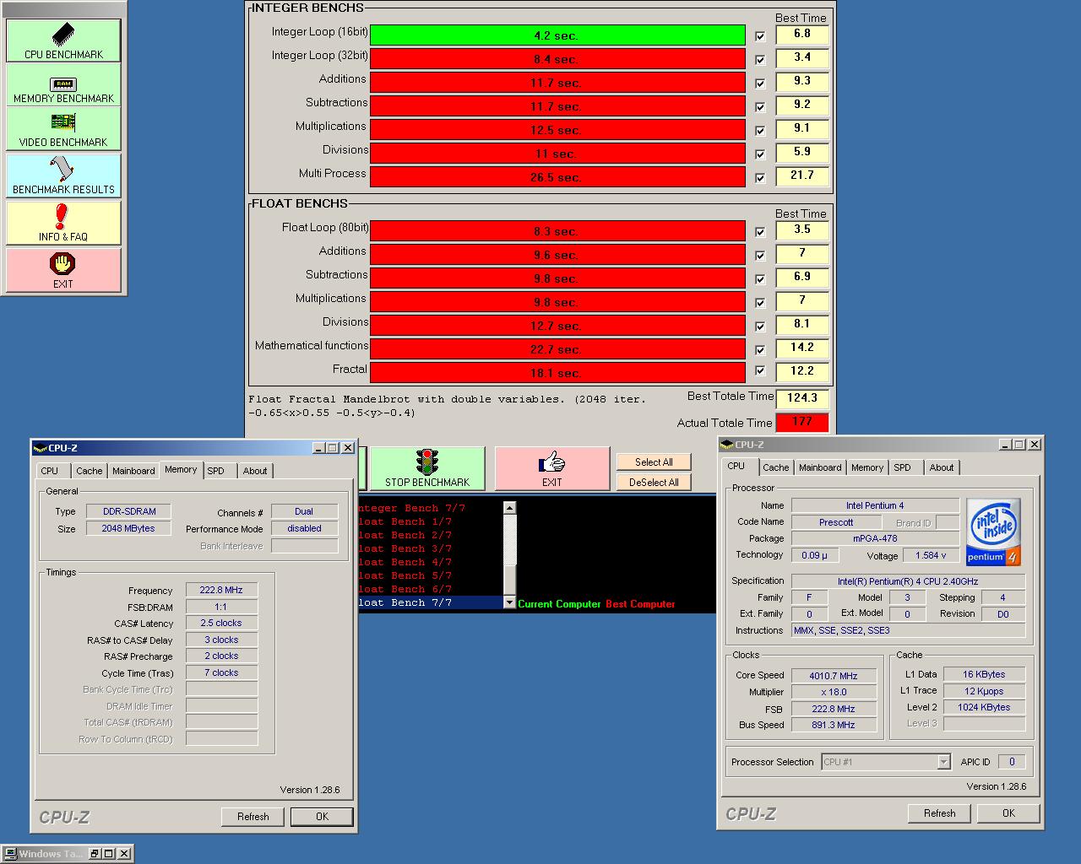Click the Best Totale Time 124.3 field
The height and width of the screenshot is (864, 1081).
802,398
